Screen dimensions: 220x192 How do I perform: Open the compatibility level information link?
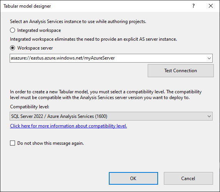coord(68,126)
